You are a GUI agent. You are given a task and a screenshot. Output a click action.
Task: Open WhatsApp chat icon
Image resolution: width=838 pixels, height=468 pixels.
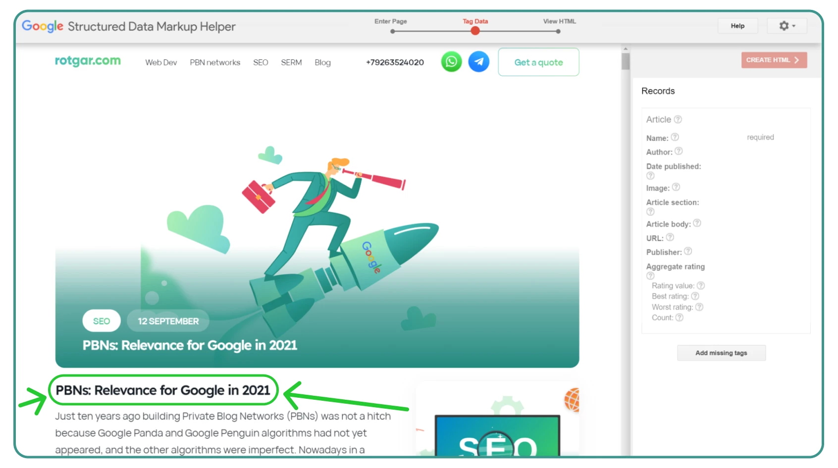click(x=451, y=62)
